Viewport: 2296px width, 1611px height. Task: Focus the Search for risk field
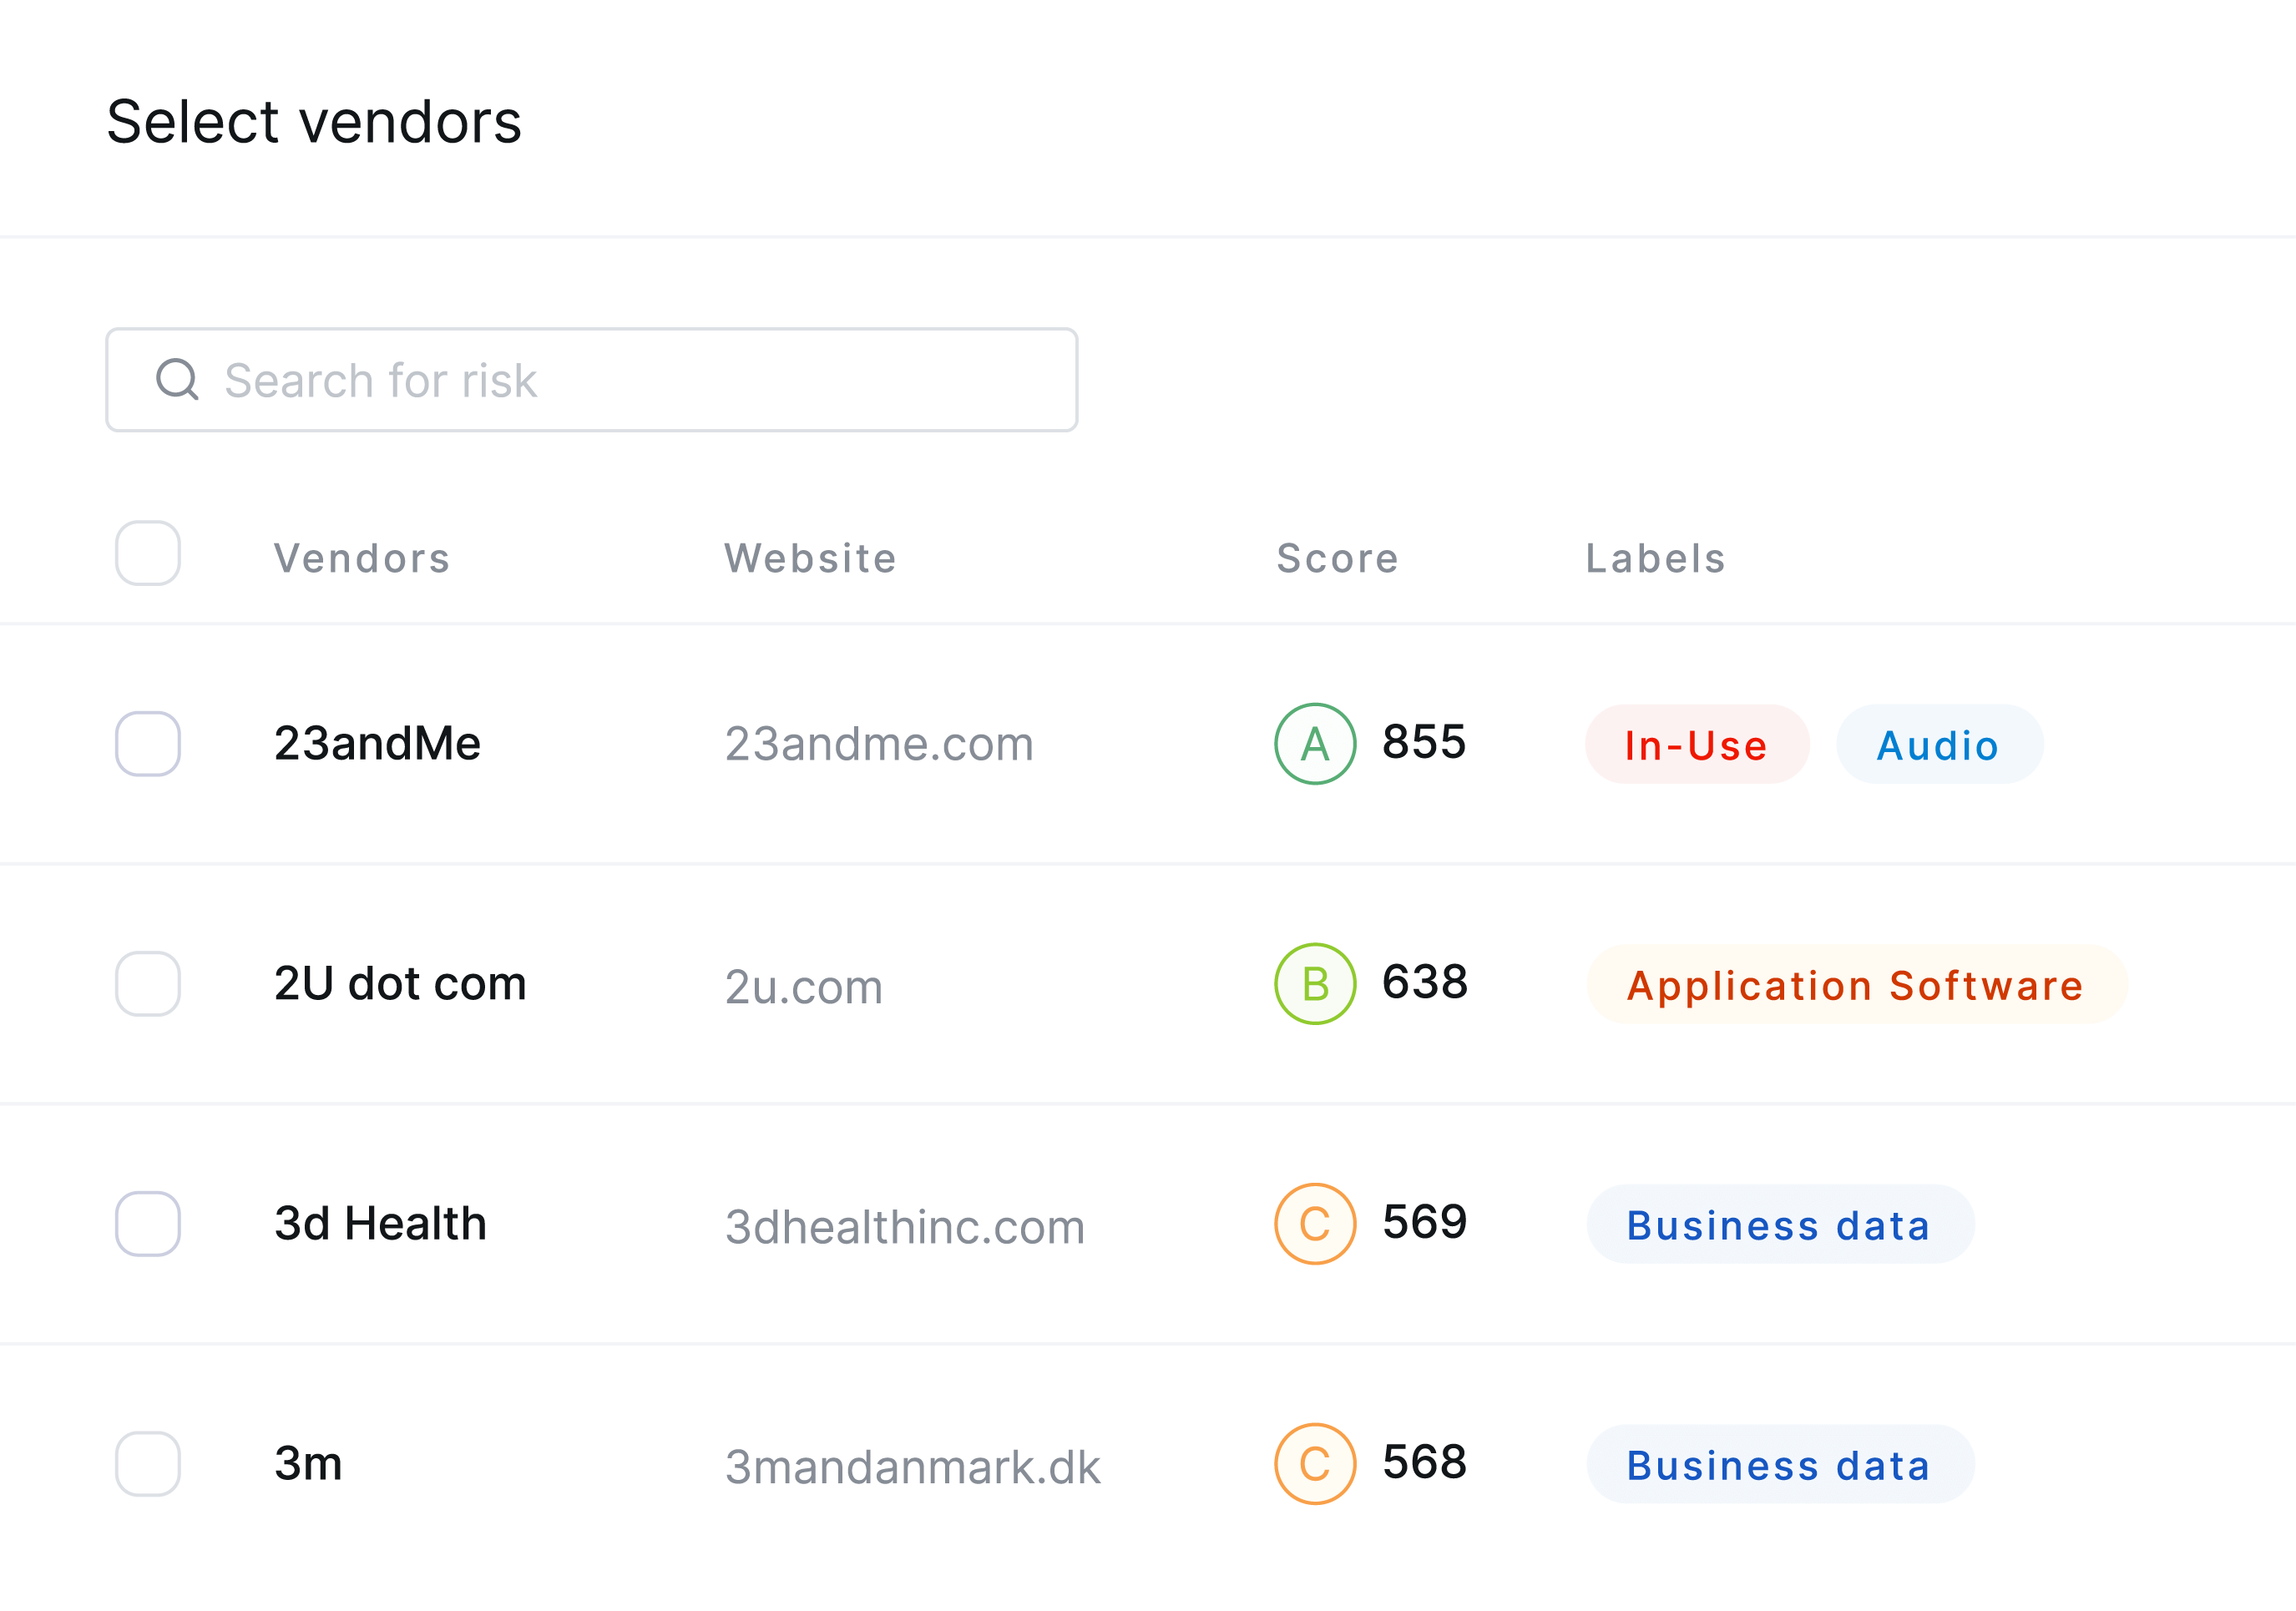(592, 380)
